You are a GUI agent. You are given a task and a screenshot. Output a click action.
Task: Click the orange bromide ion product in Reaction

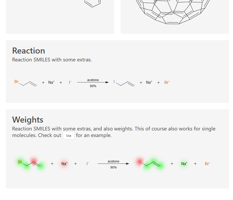(x=167, y=82)
